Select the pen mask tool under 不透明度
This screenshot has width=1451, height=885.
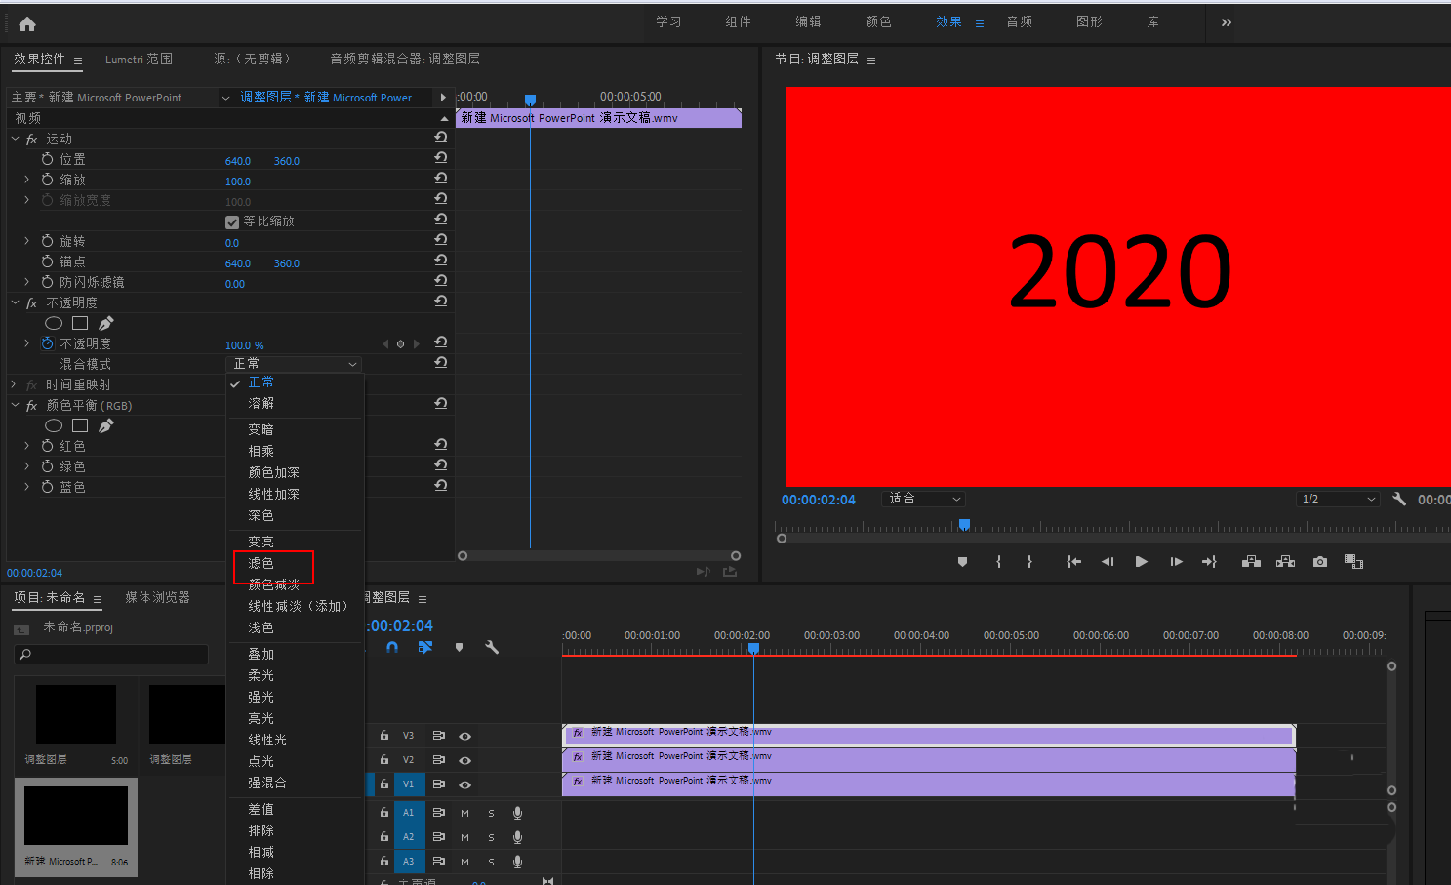[106, 323]
